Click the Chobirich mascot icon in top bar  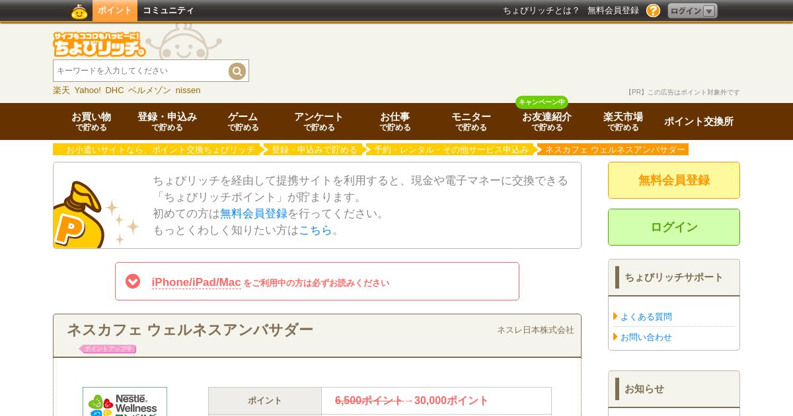79,11
